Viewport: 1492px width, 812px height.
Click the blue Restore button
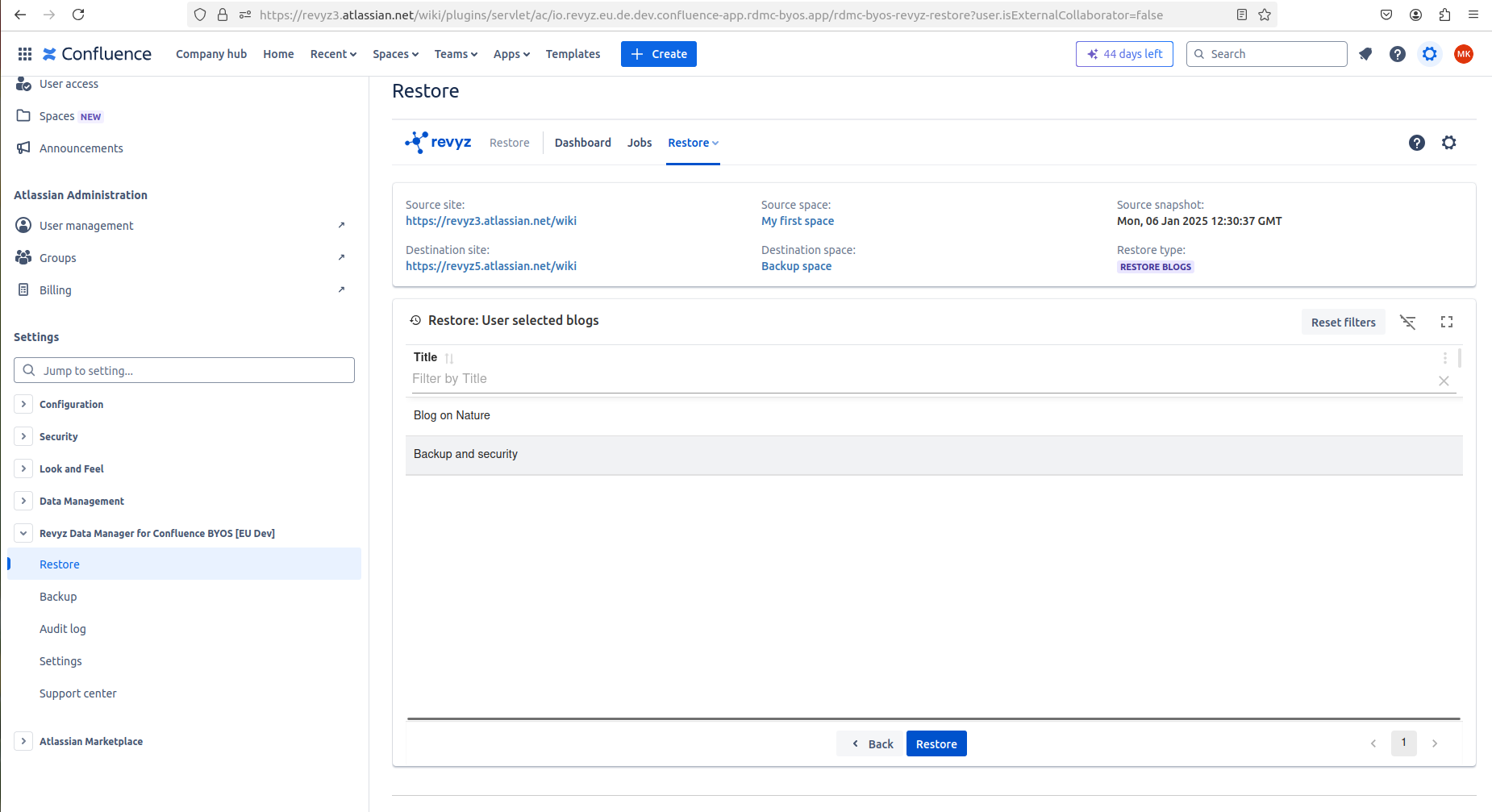pyautogui.click(x=936, y=743)
